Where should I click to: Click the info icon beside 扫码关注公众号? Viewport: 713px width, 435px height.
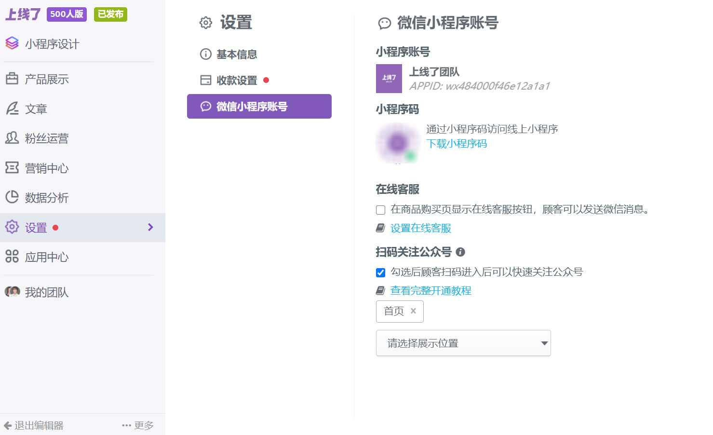click(x=462, y=252)
